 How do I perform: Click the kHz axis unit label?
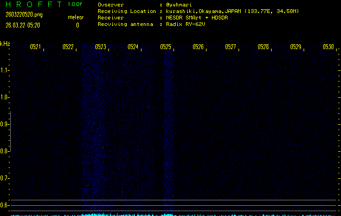click(x=5, y=44)
